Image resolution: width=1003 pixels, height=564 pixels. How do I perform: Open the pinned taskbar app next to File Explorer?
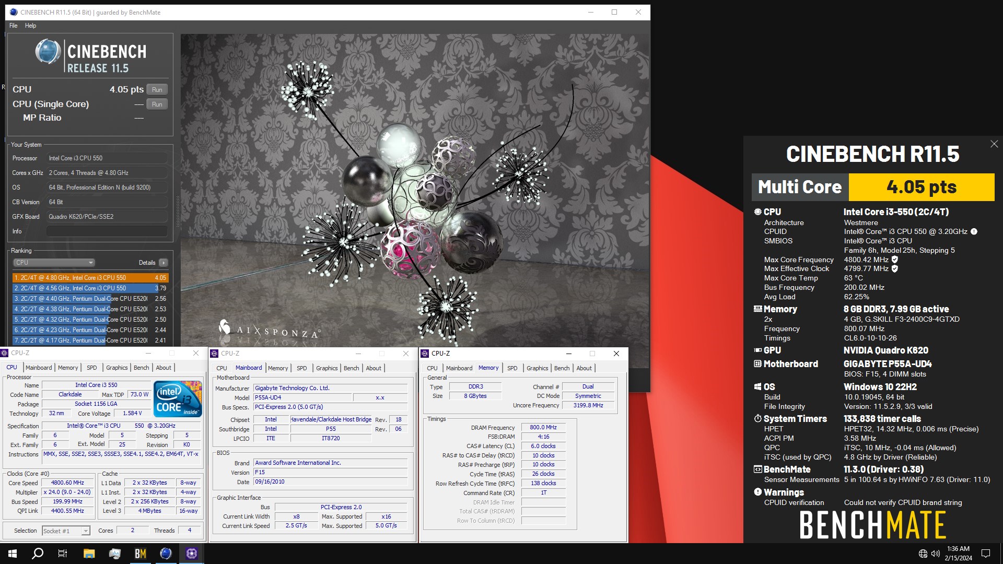coord(114,554)
